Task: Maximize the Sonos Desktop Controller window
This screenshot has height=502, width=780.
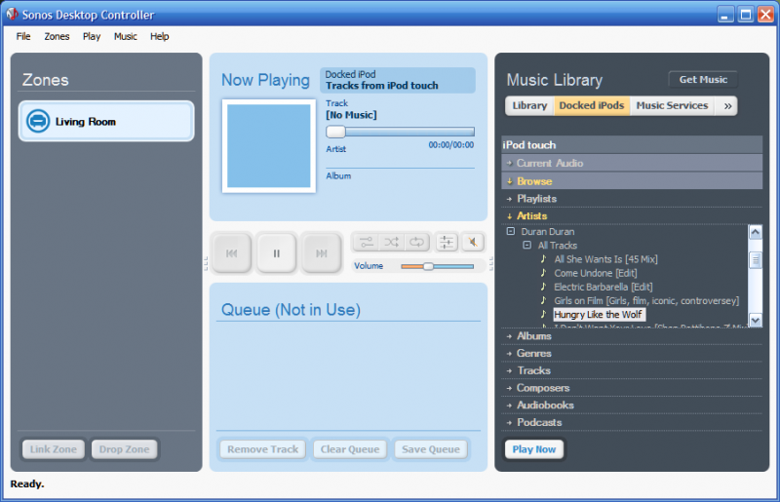Action: pos(746,15)
